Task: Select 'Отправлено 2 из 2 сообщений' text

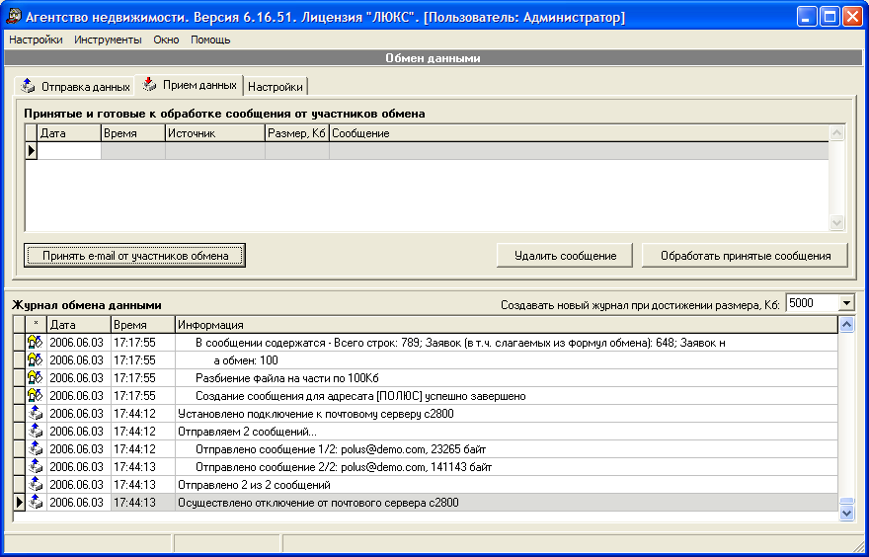Action: pos(255,485)
